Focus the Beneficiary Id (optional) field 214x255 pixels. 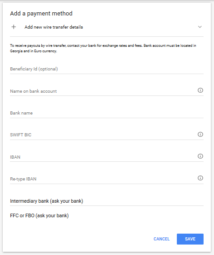pos(107,69)
